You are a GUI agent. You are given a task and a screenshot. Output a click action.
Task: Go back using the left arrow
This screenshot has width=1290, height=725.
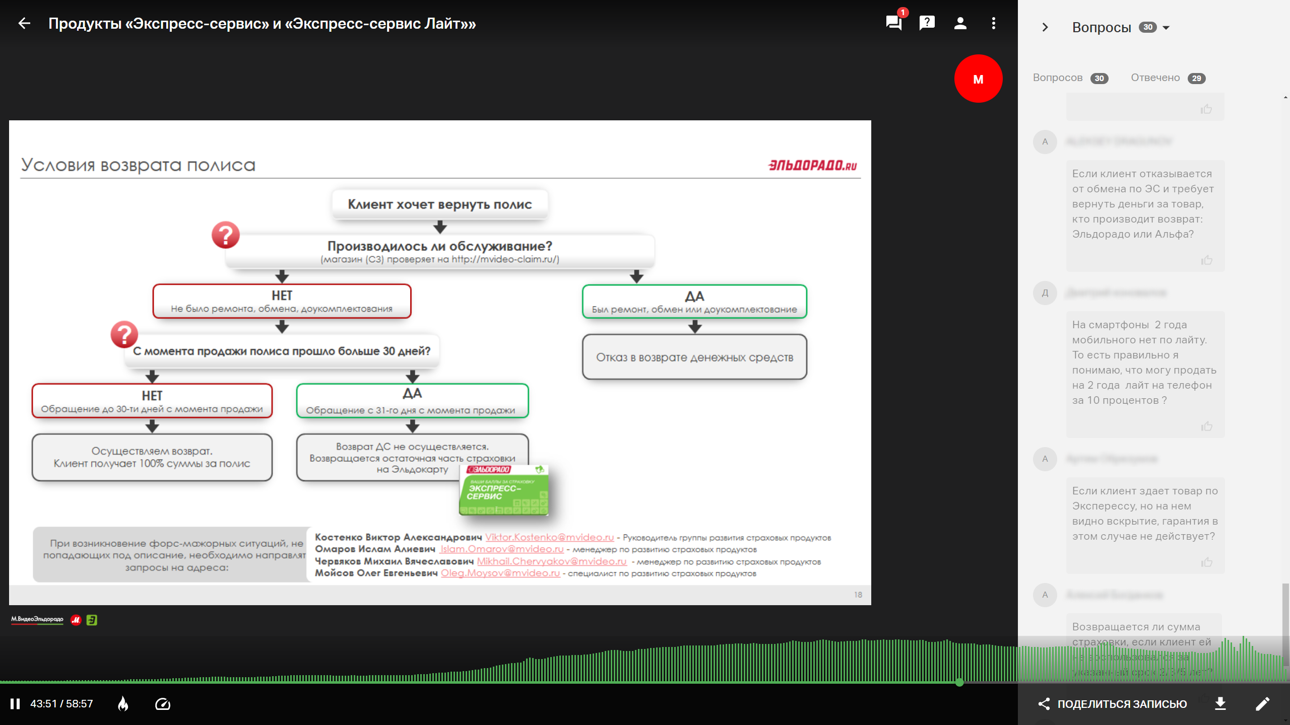[24, 23]
